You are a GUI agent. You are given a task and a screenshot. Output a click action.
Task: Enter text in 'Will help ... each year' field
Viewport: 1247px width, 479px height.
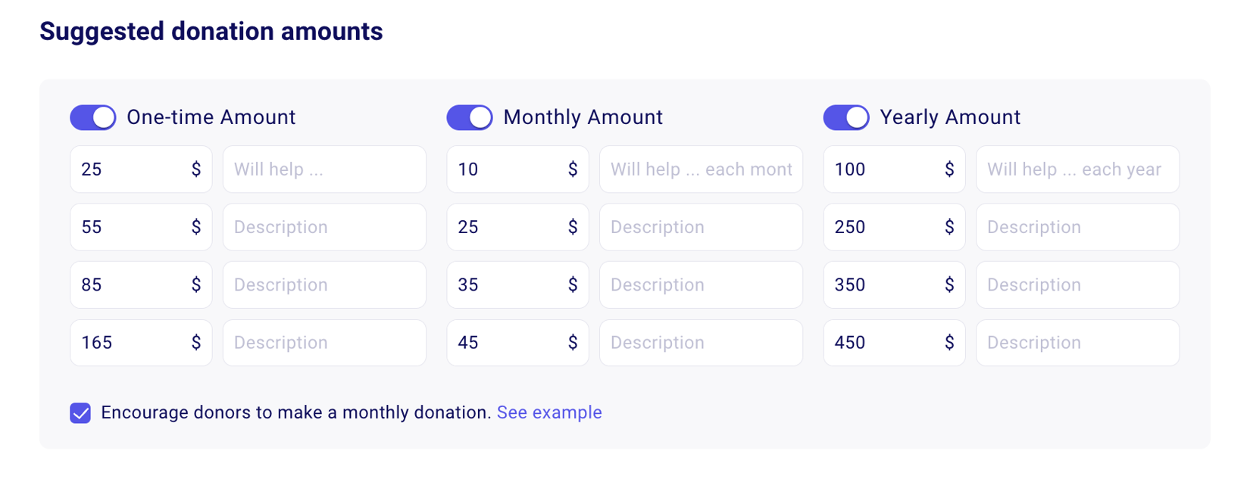[x=1077, y=170]
